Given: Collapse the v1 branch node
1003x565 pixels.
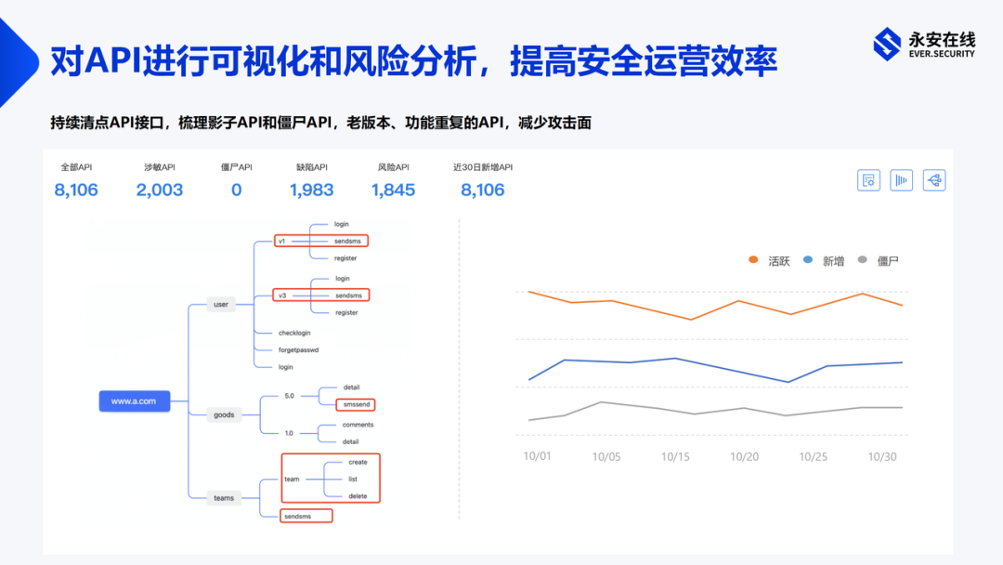Looking at the screenshot, I should click(x=281, y=242).
